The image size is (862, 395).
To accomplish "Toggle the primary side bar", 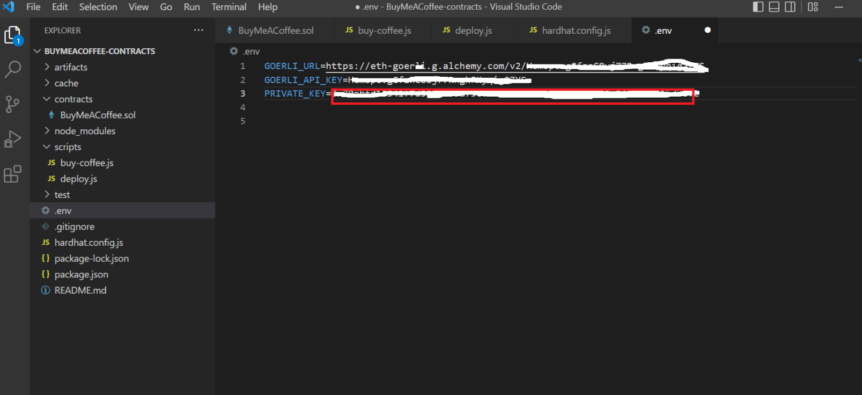I will 758,7.
